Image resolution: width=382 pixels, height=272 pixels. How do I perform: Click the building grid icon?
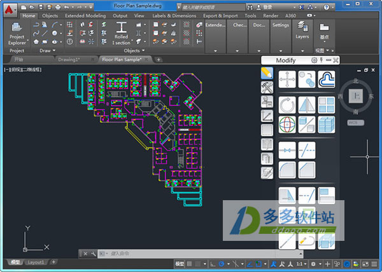point(69,25)
